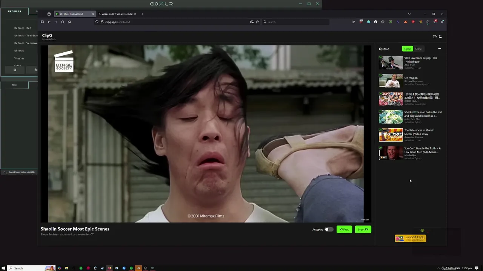This screenshot has width=483, height=271.
Task: Reload the current page
Action: coord(63,22)
